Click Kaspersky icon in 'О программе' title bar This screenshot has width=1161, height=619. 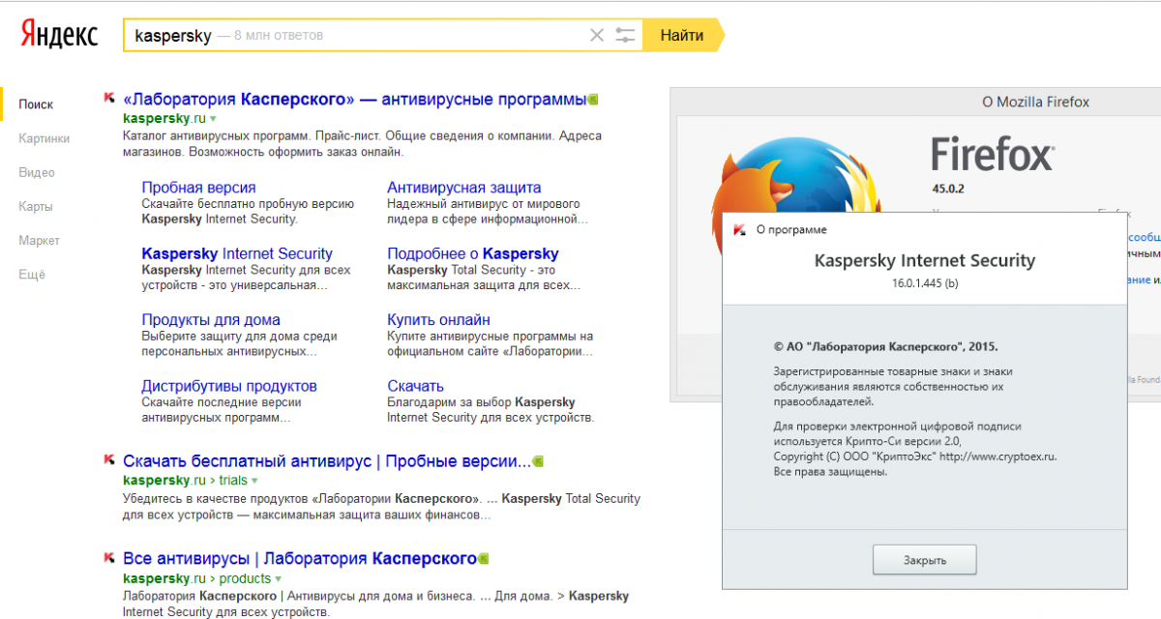point(739,230)
